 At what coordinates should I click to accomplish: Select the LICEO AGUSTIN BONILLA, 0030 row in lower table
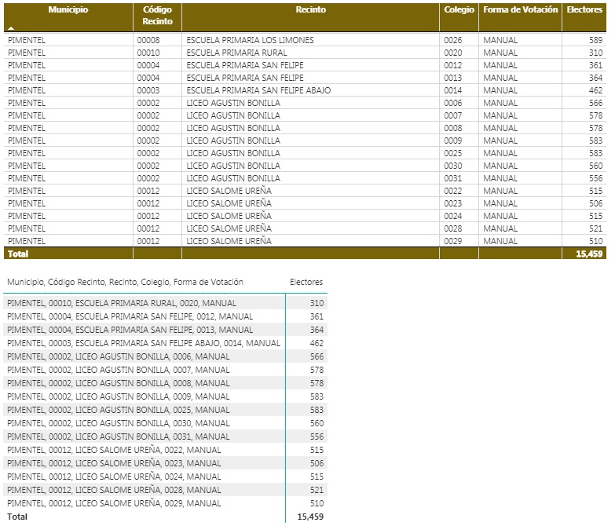pyautogui.click(x=118, y=423)
